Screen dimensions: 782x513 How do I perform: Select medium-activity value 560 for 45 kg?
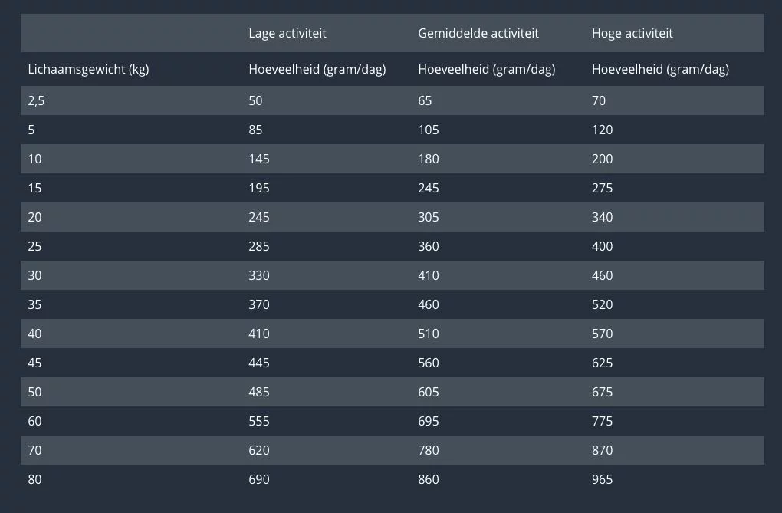point(429,363)
